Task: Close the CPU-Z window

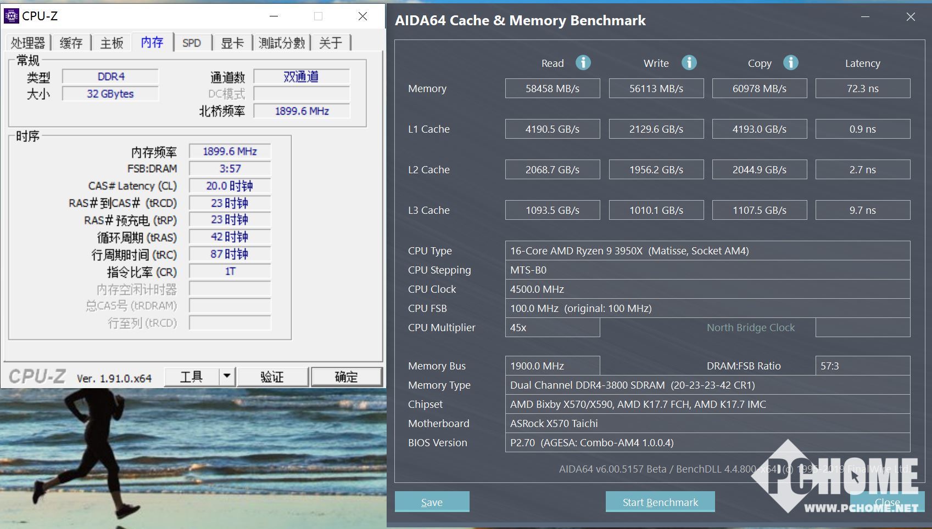Action: click(x=362, y=16)
